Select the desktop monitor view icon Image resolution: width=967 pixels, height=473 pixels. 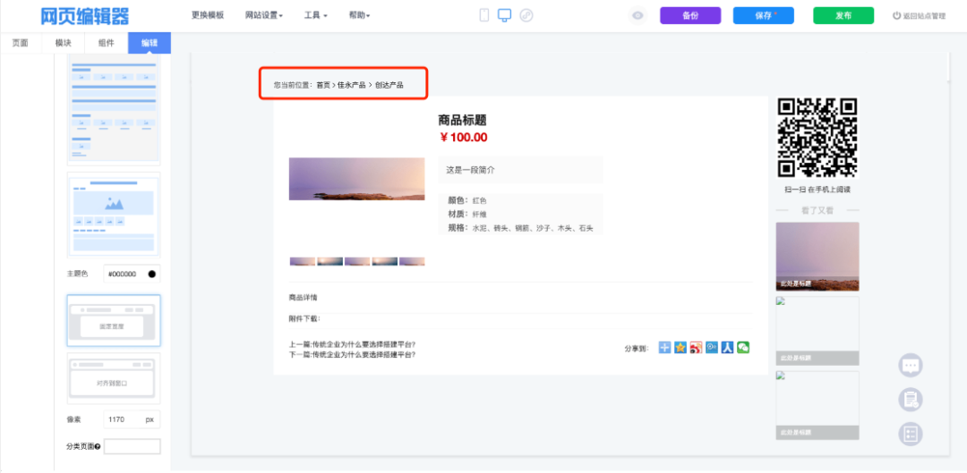[x=505, y=15]
